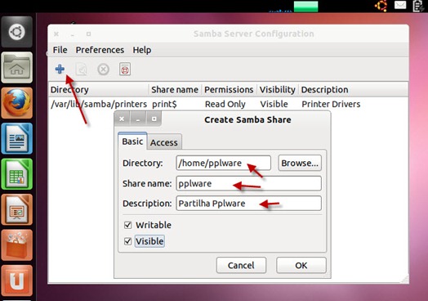Select the Basic tab
The width and height of the screenshot is (428, 301).
[x=132, y=142]
